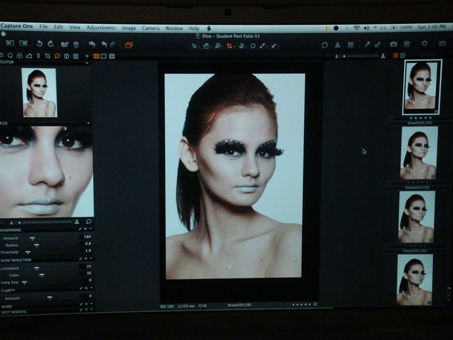The height and width of the screenshot is (340, 453).
Task: Rotate image left using counterclockwise arrow
Action: [x=40, y=44]
